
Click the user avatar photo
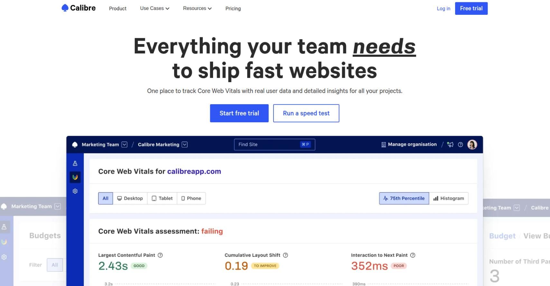tap(472, 144)
